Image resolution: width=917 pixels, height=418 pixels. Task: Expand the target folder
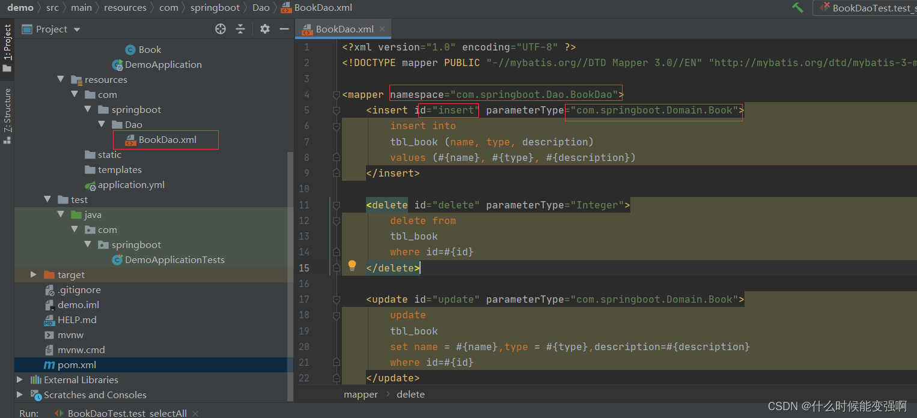point(34,274)
